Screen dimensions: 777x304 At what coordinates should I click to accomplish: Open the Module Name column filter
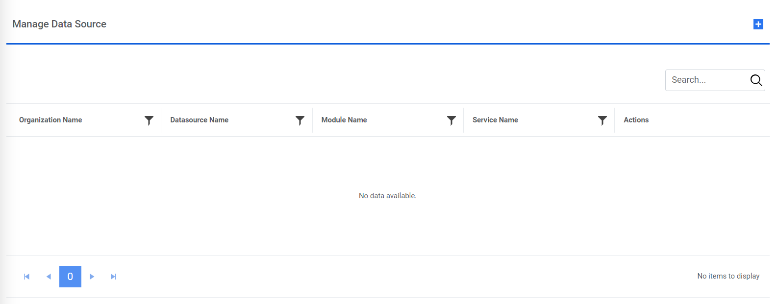[x=451, y=120]
